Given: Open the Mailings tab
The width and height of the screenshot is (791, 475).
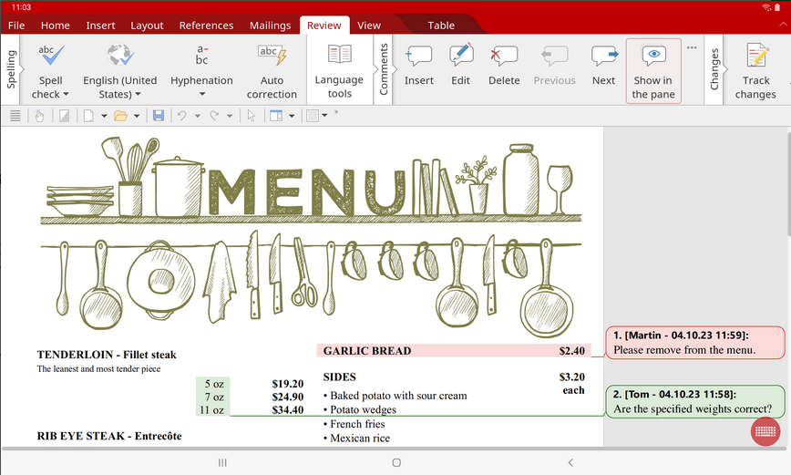Looking at the screenshot, I should [x=270, y=26].
